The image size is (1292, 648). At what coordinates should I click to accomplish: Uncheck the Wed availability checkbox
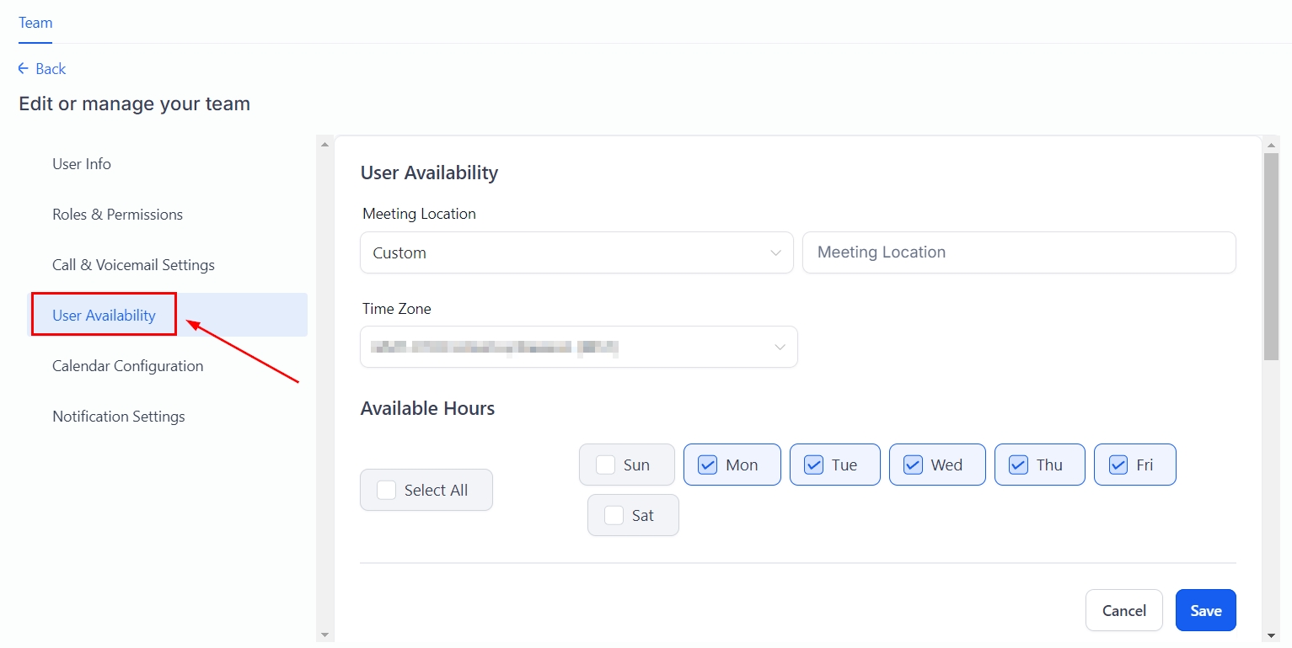click(913, 465)
